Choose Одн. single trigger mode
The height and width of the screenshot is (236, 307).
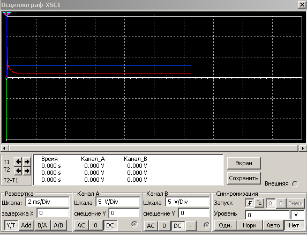[x=226, y=225]
